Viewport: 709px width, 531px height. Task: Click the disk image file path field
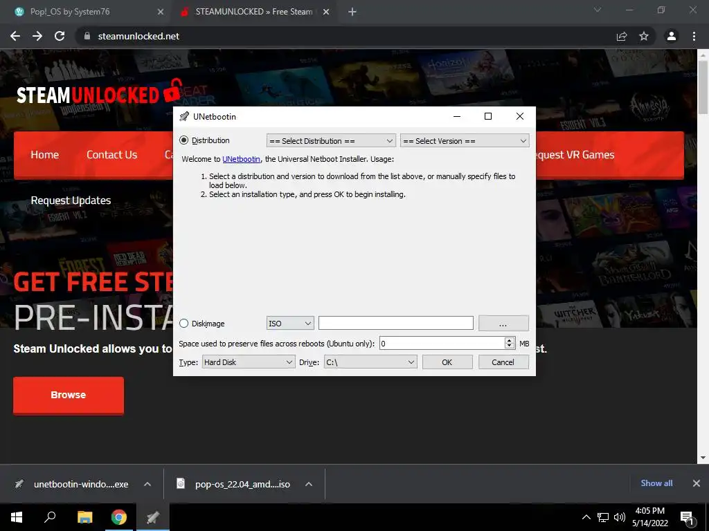click(395, 324)
